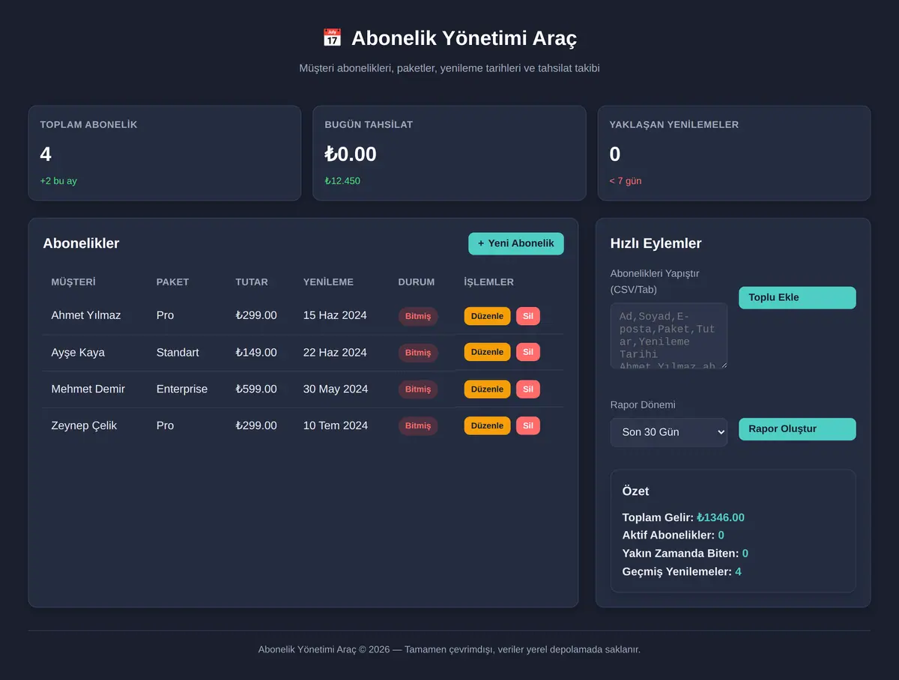Click the Tutar column header
Image resolution: width=899 pixels, height=680 pixels.
tap(252, 282)
